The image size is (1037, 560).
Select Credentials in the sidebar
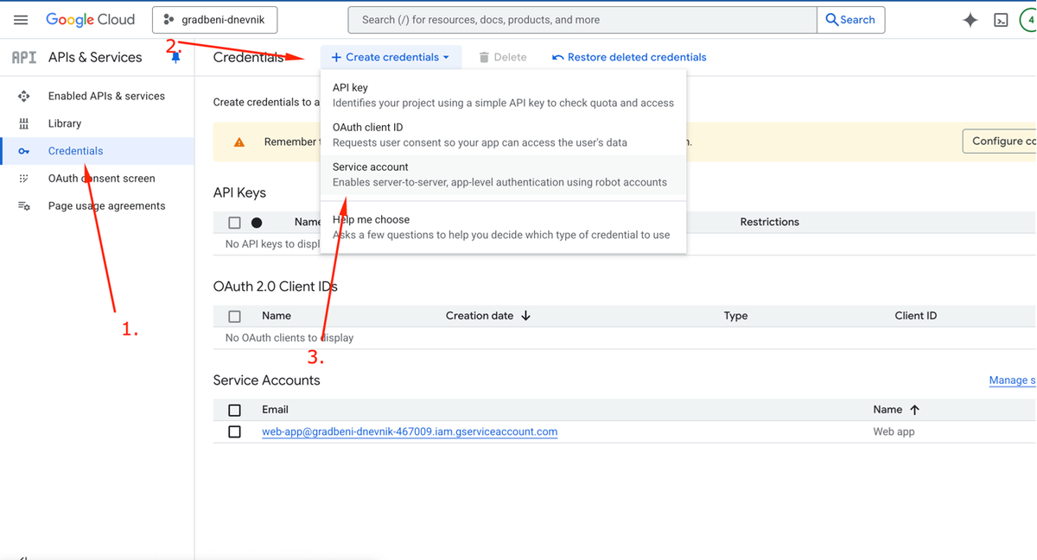point(98,151)
